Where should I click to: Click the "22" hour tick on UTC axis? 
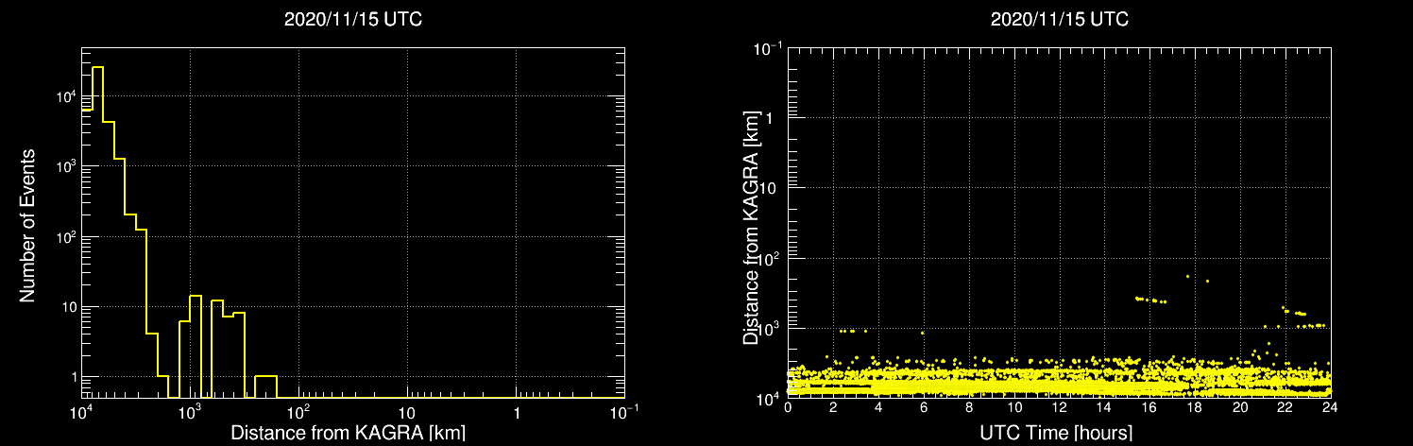click(1285, 408)
